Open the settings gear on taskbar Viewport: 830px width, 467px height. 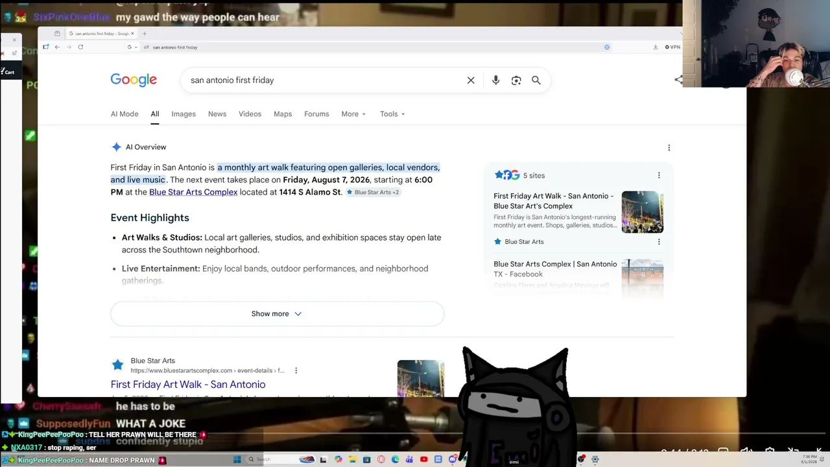(x=595, y=459)
